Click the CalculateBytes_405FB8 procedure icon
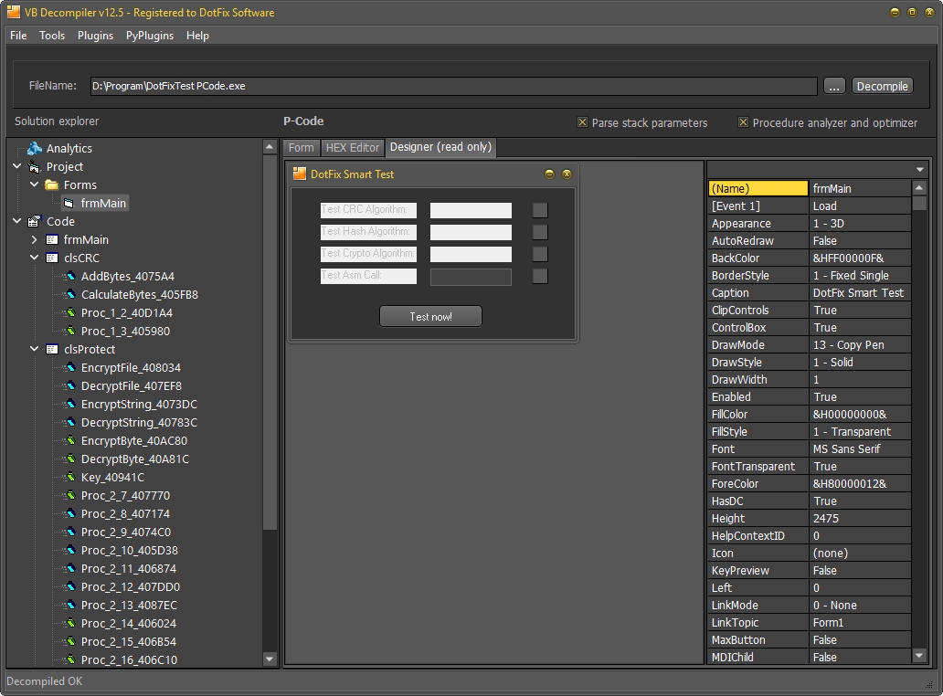Viewport: 943px width, 696px height. [70, 294]
